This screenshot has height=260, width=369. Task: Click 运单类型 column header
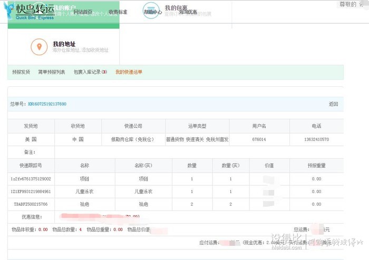(x=197, y=126)
